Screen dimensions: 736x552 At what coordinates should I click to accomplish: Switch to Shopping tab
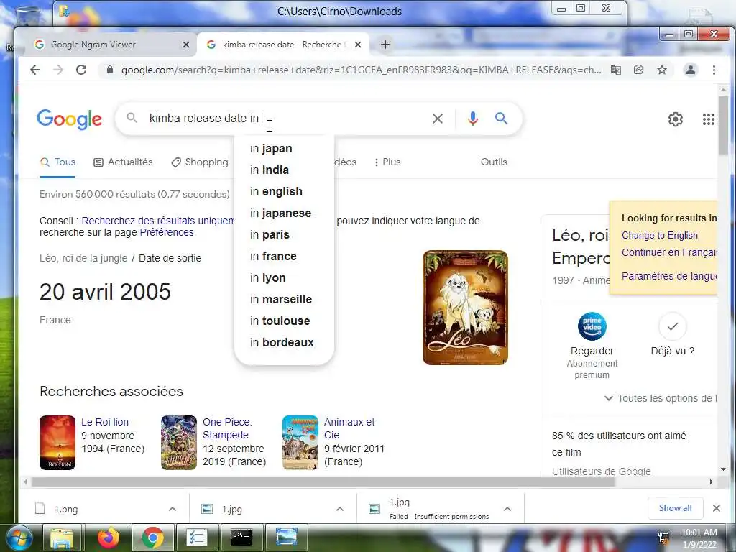200,162
